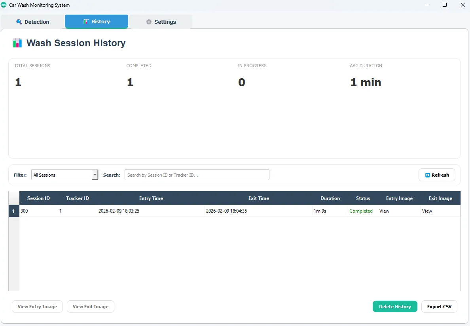The height and width of the screenshot is (326, 470).
Task: Click the View Exit Image button
Action: [x=91, y=307]
